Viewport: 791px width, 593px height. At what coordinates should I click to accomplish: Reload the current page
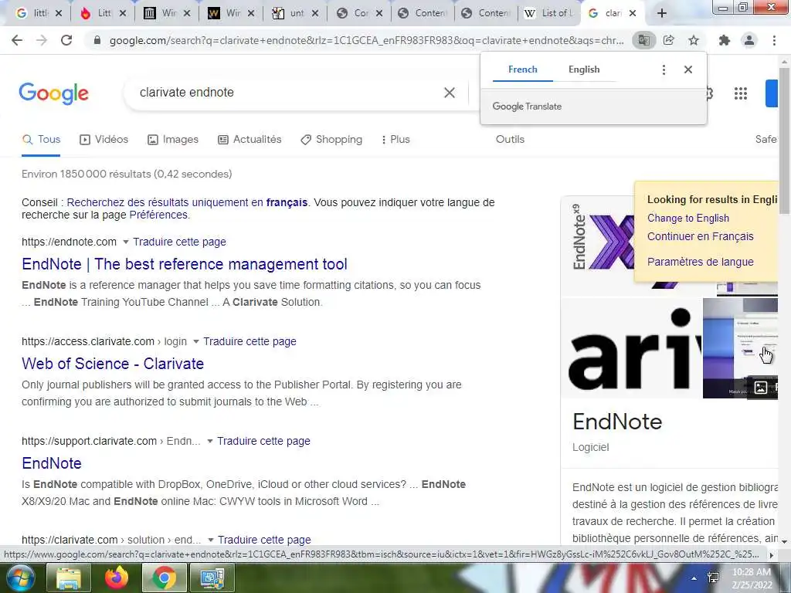tap(66, 40)
